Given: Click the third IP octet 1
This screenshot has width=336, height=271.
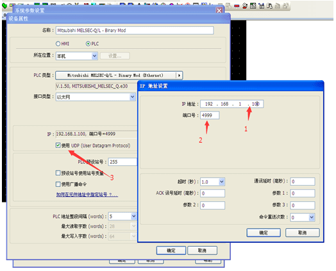Looking at the screenshot, I should pyautogui.click(x=240, y=104).
